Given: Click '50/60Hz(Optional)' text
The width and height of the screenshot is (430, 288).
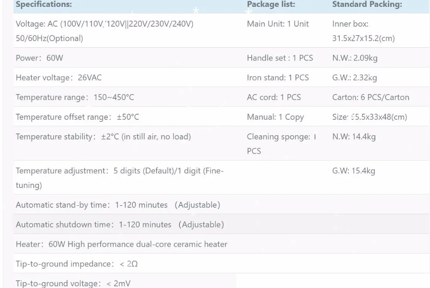Looking at the screenshot, I should coord(49,38).
